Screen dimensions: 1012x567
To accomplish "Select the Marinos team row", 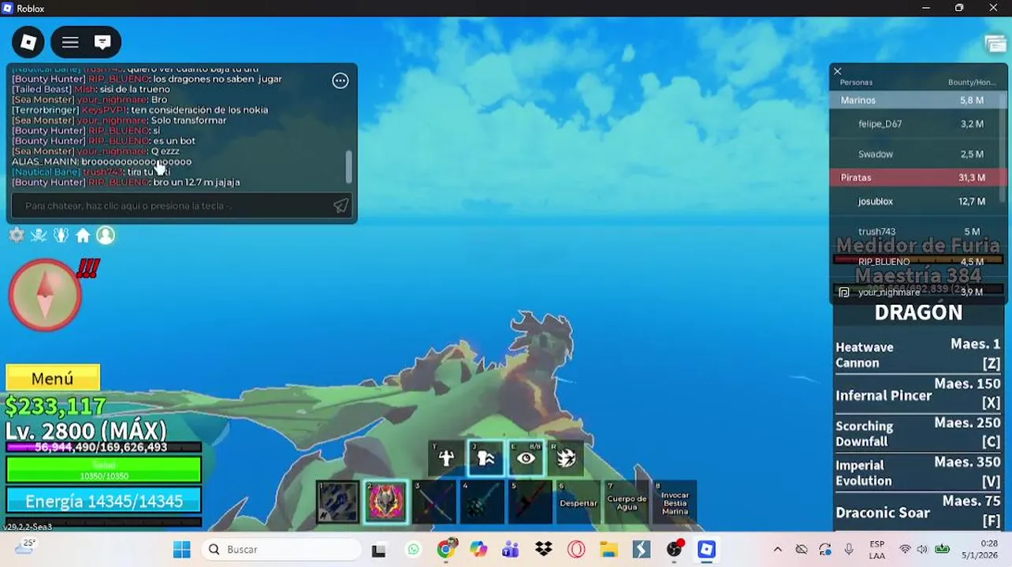I will 914,100.
